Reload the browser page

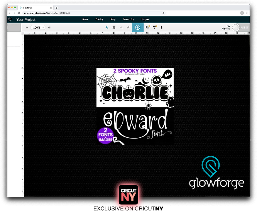19,13
